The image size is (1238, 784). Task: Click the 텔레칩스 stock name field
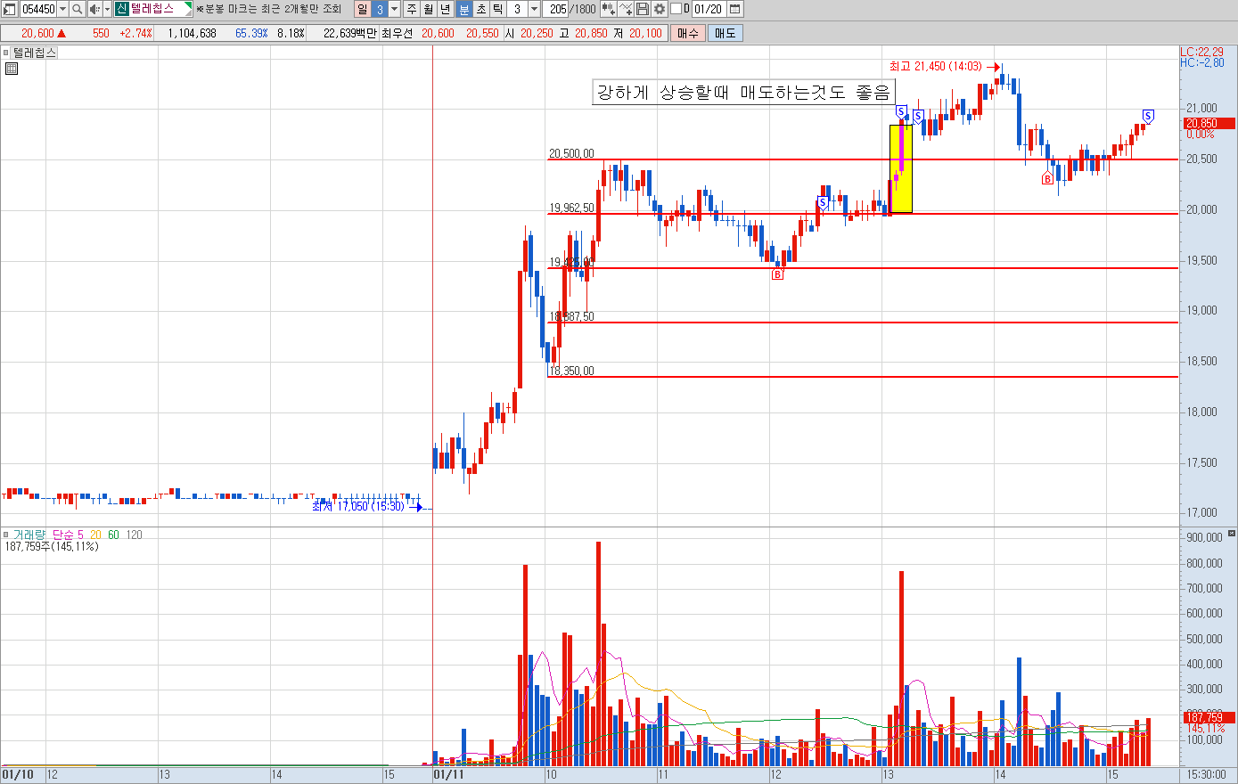pos(159,9)
